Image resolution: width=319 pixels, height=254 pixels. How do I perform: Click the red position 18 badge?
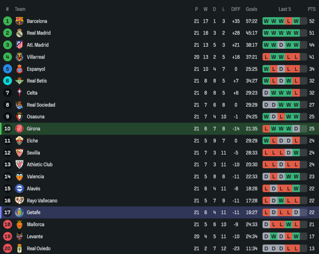(x=7, y=224)
